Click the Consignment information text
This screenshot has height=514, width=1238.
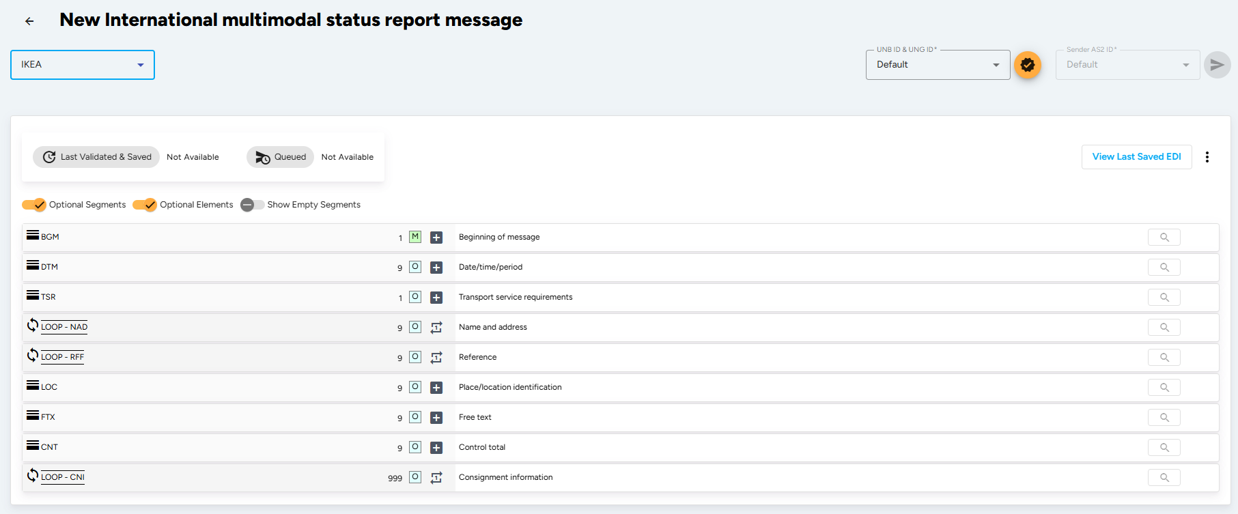(x=506, y=477)
